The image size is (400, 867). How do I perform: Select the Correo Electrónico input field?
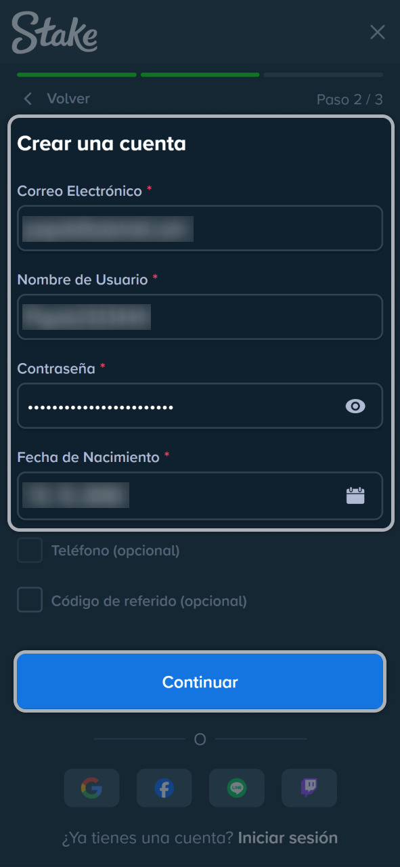point(200,228)
